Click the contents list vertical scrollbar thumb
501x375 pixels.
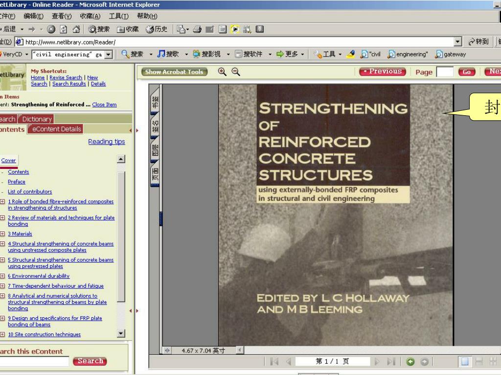[x=121, y=237]
